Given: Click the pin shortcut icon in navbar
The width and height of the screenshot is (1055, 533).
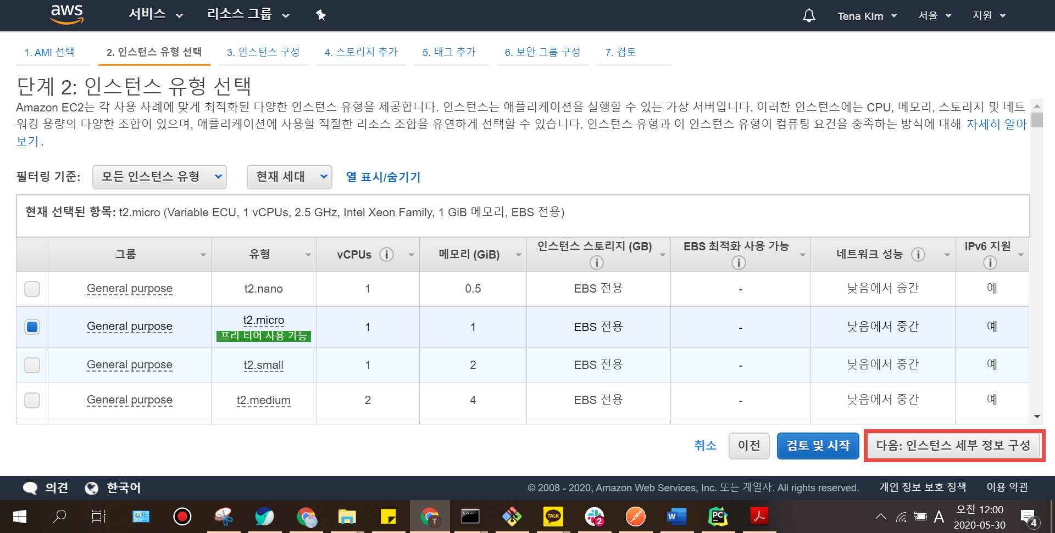Looking at the screenshot, I should click(x=321, y=15).
